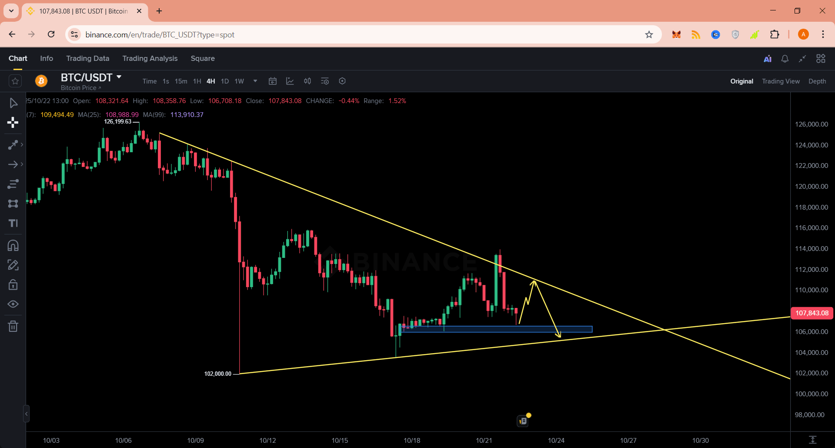
Task: Collapse chart with shrink arrows icon
Action: pos(802,59)
